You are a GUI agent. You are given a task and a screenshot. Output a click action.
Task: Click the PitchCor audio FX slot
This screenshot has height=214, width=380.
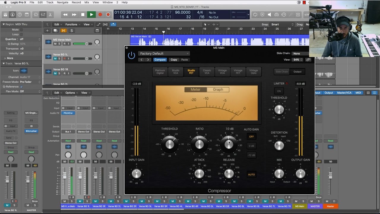pyautogui.click(x=68, y=113)
